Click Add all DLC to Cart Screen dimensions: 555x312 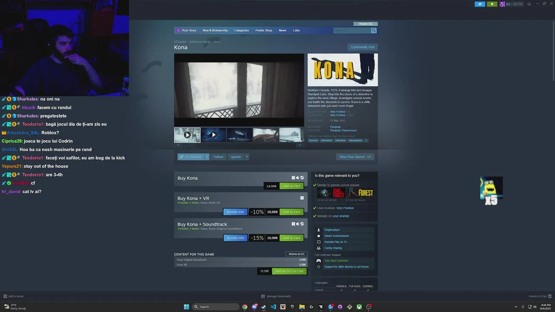point(289,271)
